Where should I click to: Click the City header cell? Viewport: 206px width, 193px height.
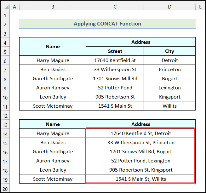pos(169,51)
